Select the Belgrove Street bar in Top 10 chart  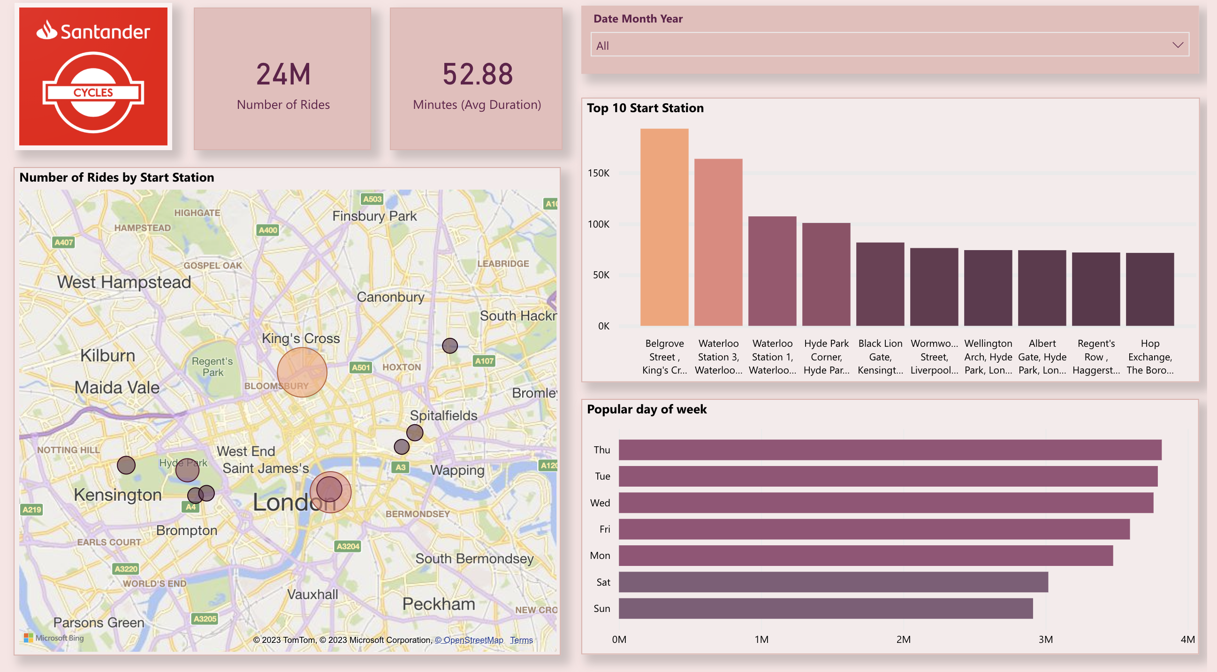click(664, 228)
